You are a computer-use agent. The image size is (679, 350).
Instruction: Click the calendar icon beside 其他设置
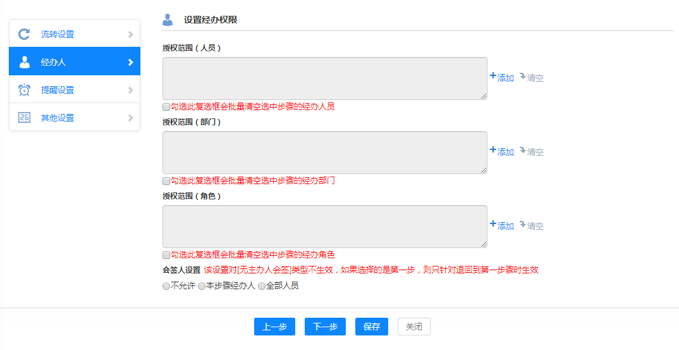(25, 118)
